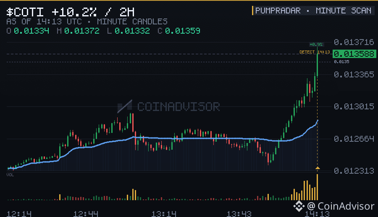Click the tallest orange volume bar at 14:13
Viewport: 378px width, 217px height.
(317, 187)
